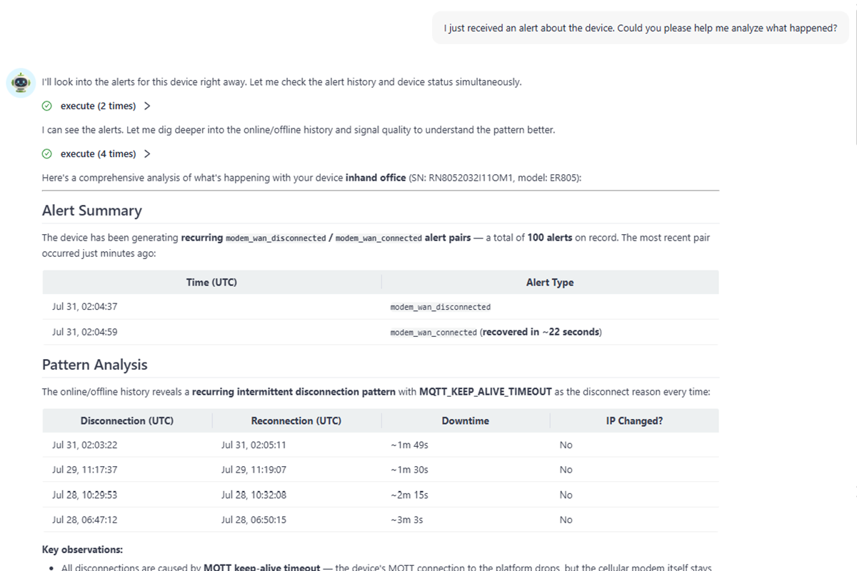Select the modem_wan_connected recovered alert row
Viewport: 857px width, 571px height.
381,332
